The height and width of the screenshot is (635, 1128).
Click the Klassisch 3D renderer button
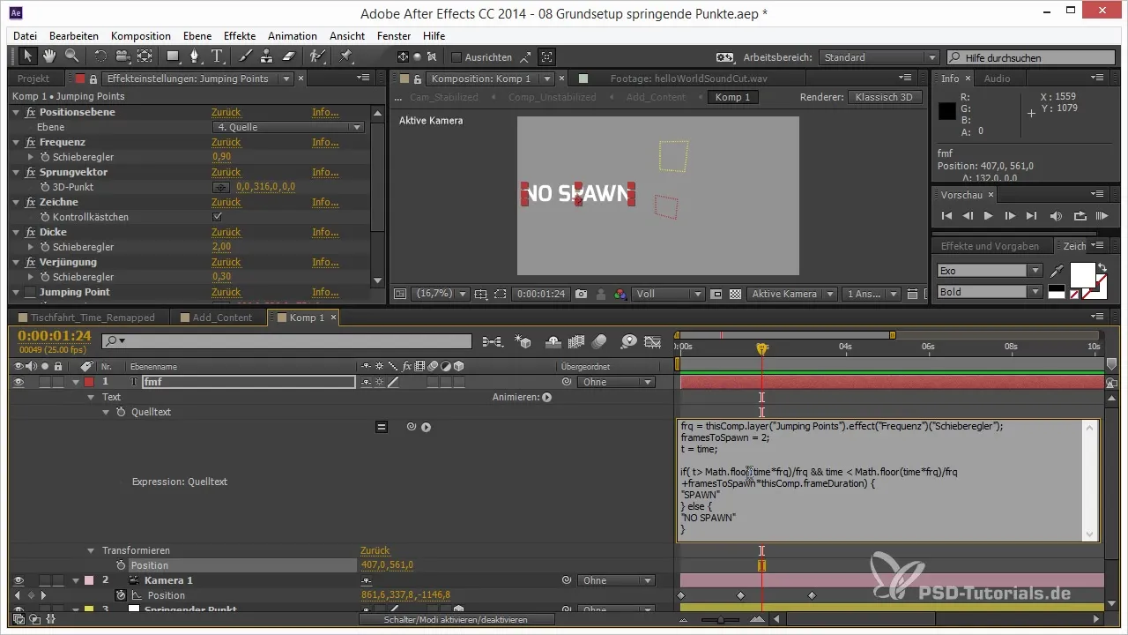click(x=885, y=97)
